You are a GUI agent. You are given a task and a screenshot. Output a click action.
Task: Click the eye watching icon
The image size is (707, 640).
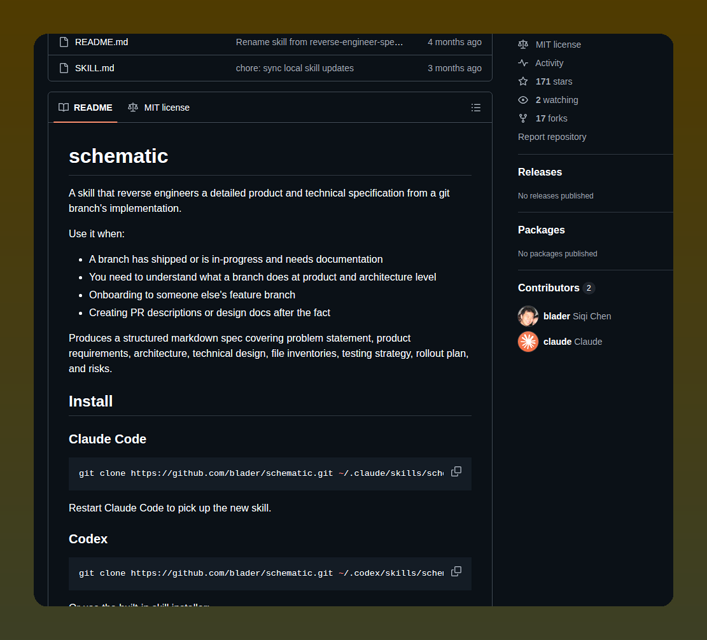[x=523, y=100]
